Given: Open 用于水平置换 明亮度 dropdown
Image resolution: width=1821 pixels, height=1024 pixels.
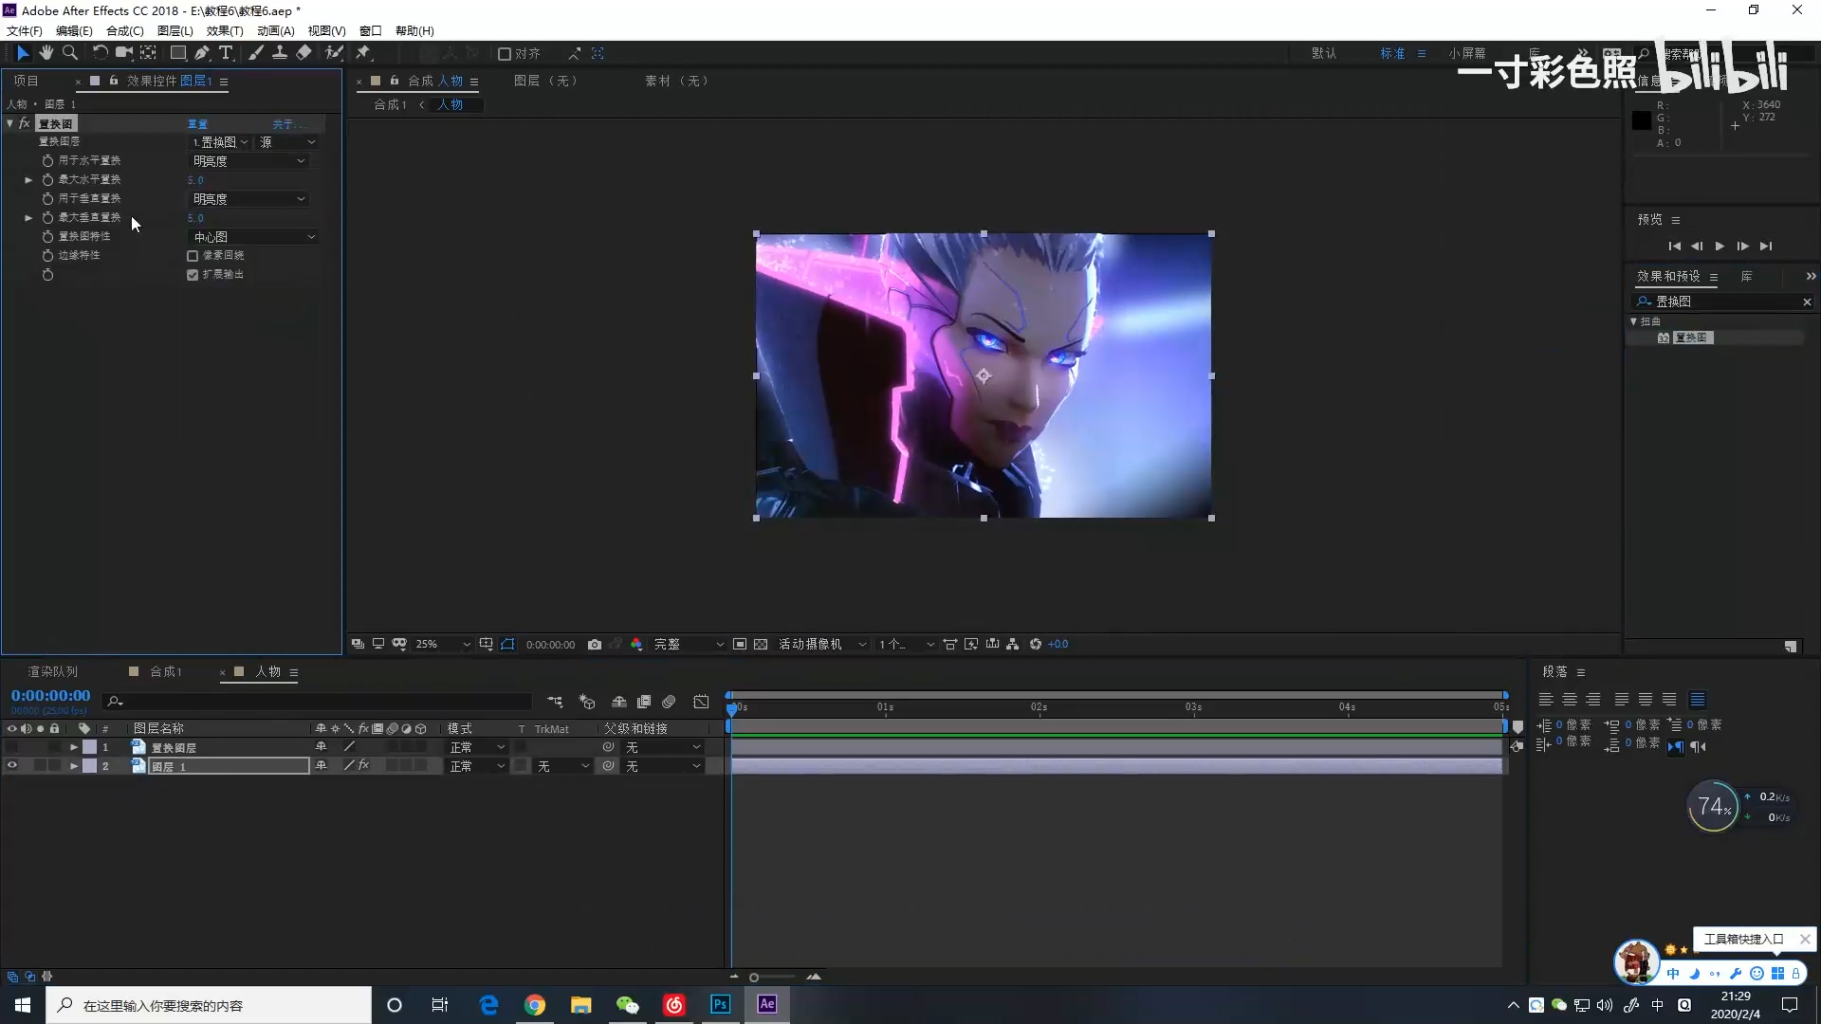Looking at the screenshot, I should pos(249,161).
